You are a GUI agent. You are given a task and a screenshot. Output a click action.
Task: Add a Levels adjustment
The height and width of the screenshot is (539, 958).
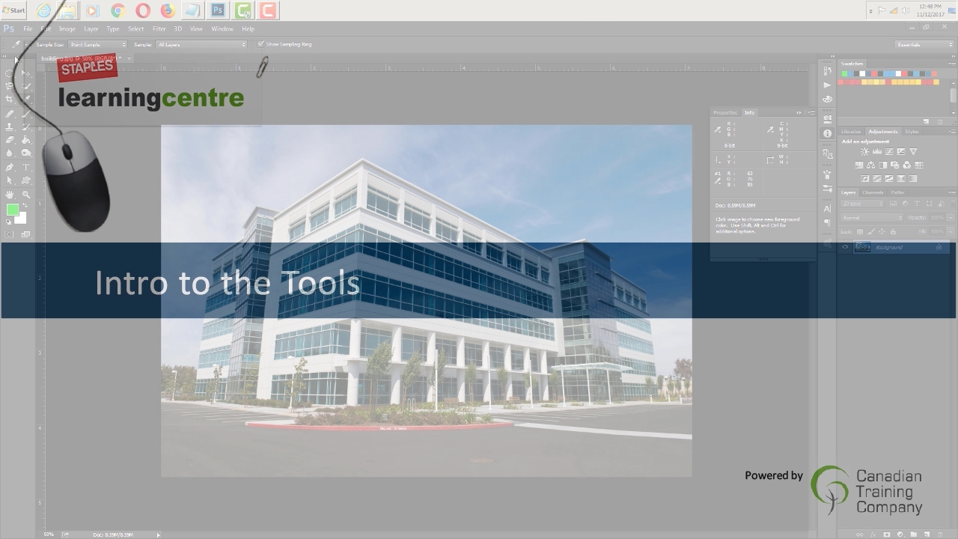(x=877, y=152)
